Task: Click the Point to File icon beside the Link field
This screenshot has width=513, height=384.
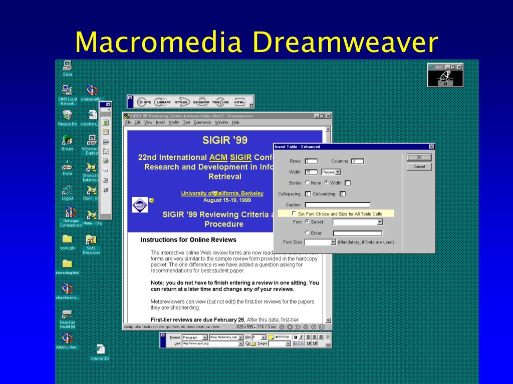Action: point(247,343)
